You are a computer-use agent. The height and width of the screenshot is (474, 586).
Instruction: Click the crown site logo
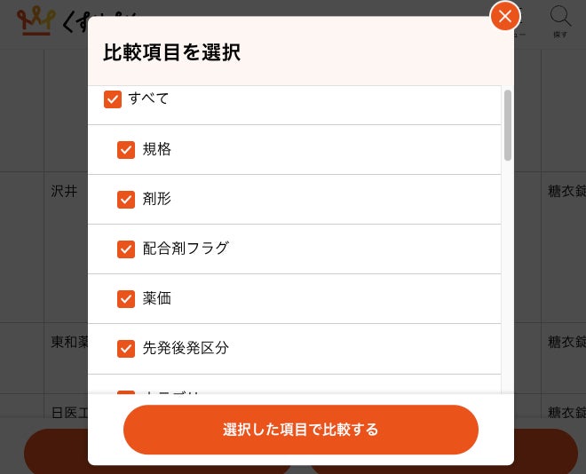point(37,19)
